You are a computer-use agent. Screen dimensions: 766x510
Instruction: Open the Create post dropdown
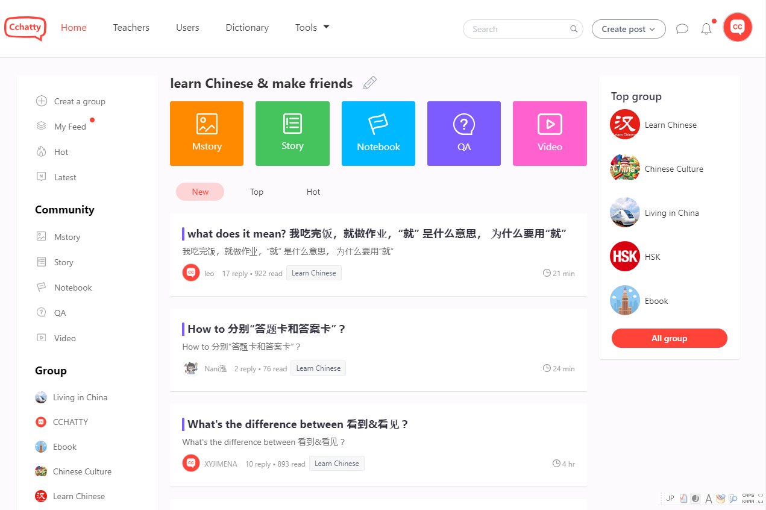point(629,28)
